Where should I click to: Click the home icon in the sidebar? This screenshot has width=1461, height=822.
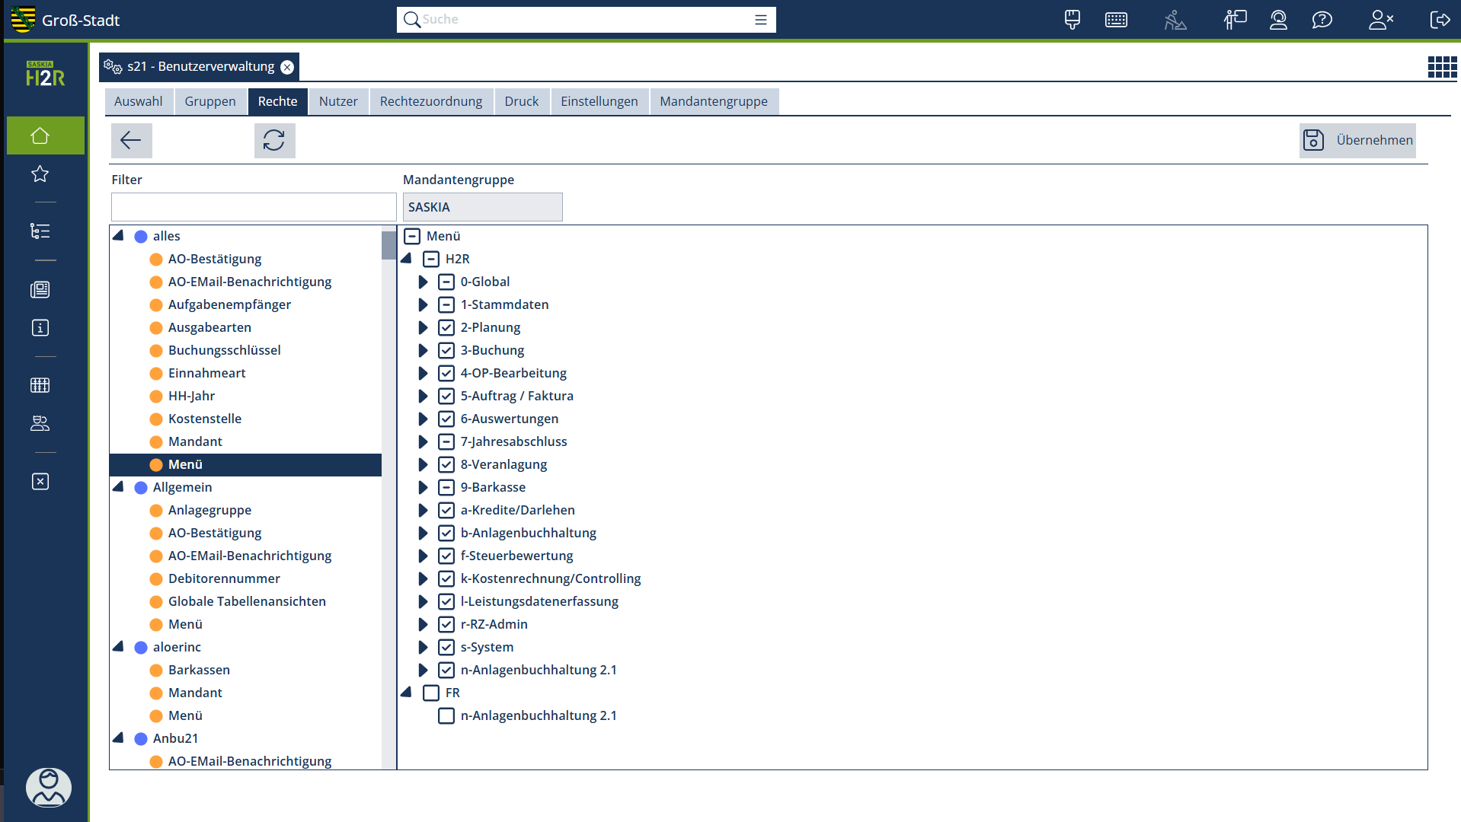(x=40, y=135)
